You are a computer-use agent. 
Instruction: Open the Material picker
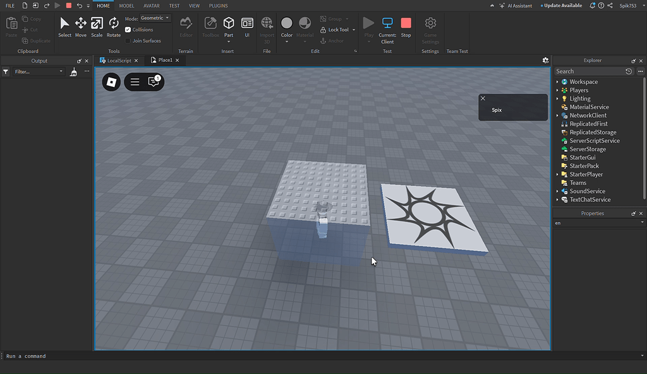pos(305,28)
